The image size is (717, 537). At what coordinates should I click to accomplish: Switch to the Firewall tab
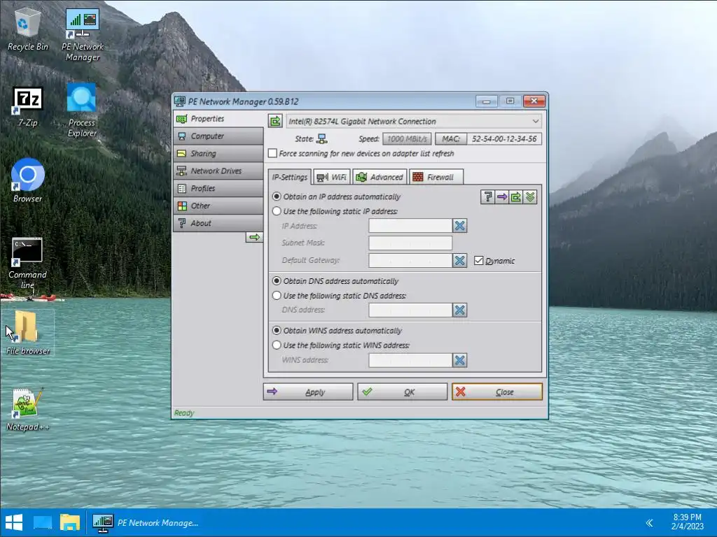(x=436, y=177)
